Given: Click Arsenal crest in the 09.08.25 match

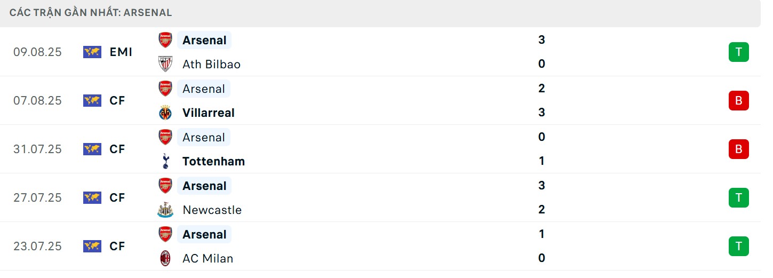Looking at the screenshot, I should [x=165, y=40].
